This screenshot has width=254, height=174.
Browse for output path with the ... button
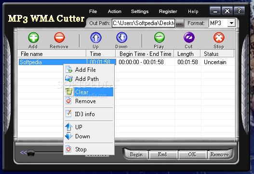(x=179, y=23)
